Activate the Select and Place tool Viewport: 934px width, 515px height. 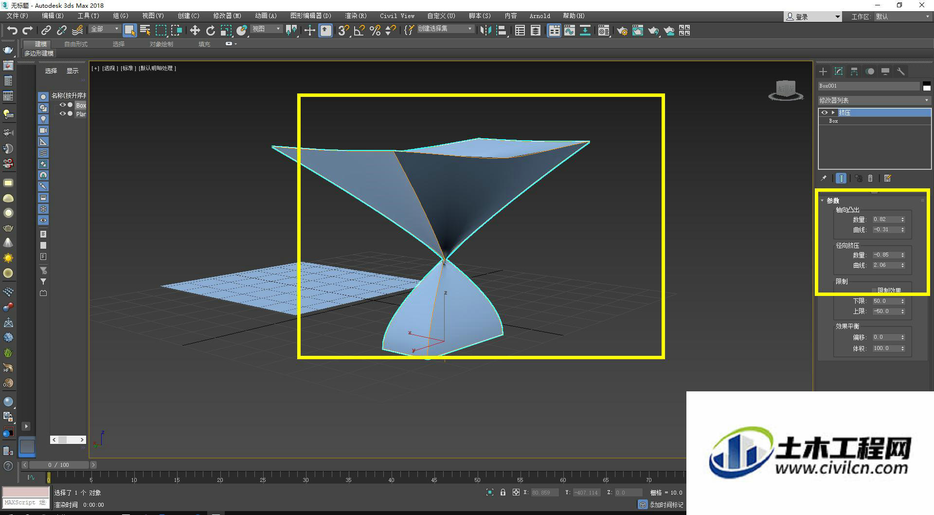(241, 31)
